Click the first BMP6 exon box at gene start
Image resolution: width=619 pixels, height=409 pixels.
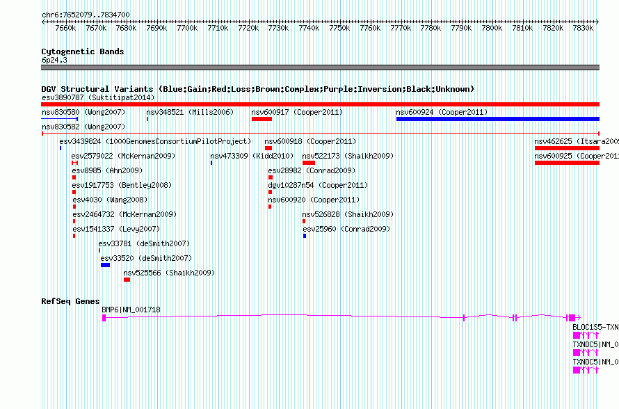pyautogui.click(x=104, y=318)
